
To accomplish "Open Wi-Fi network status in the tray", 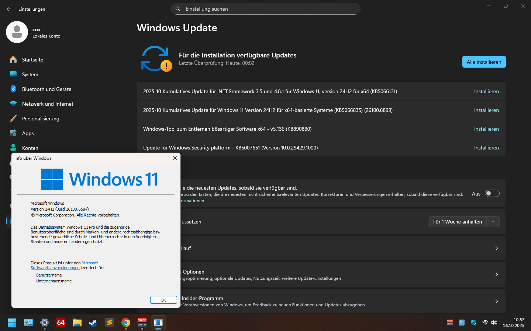I will (x=485, y=323).
